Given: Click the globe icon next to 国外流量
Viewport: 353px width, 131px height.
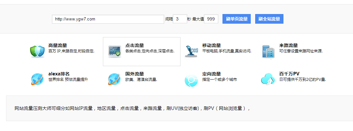Looking at the screenshot, I should (114, 79).
